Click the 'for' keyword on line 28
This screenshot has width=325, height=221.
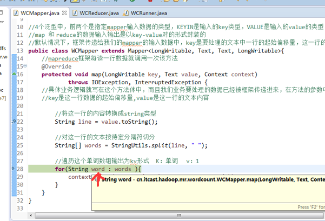point(60,169)
